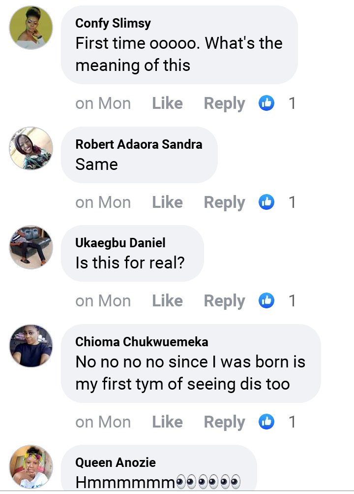Reply to Chioma Chukwuemeka's comment
The height and width of the screenshot is (494, 354).
224,422
